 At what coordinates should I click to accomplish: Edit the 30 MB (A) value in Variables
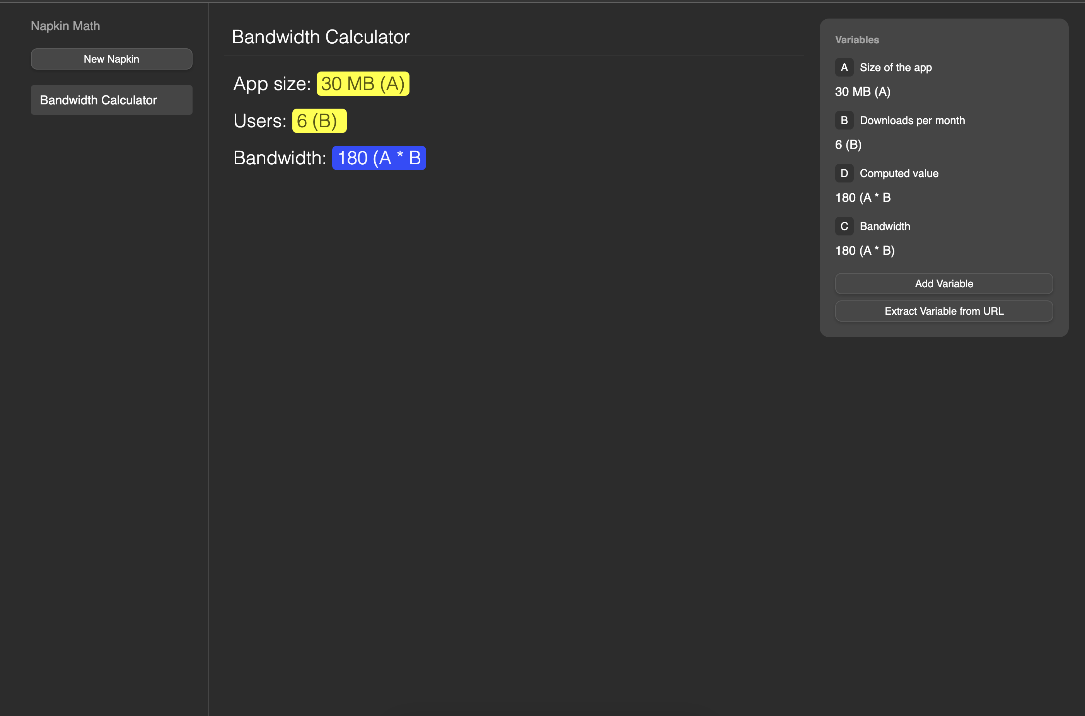862,92
